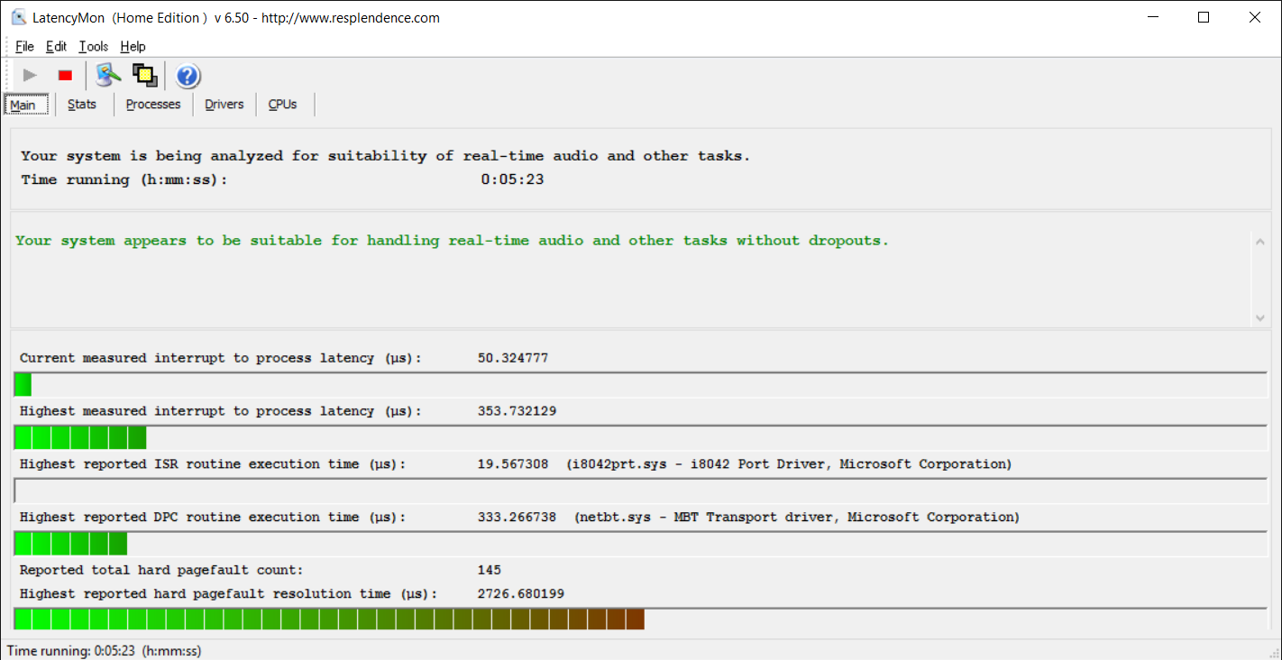Click the highest interrupt to process latency bar

tap(640, 437)
